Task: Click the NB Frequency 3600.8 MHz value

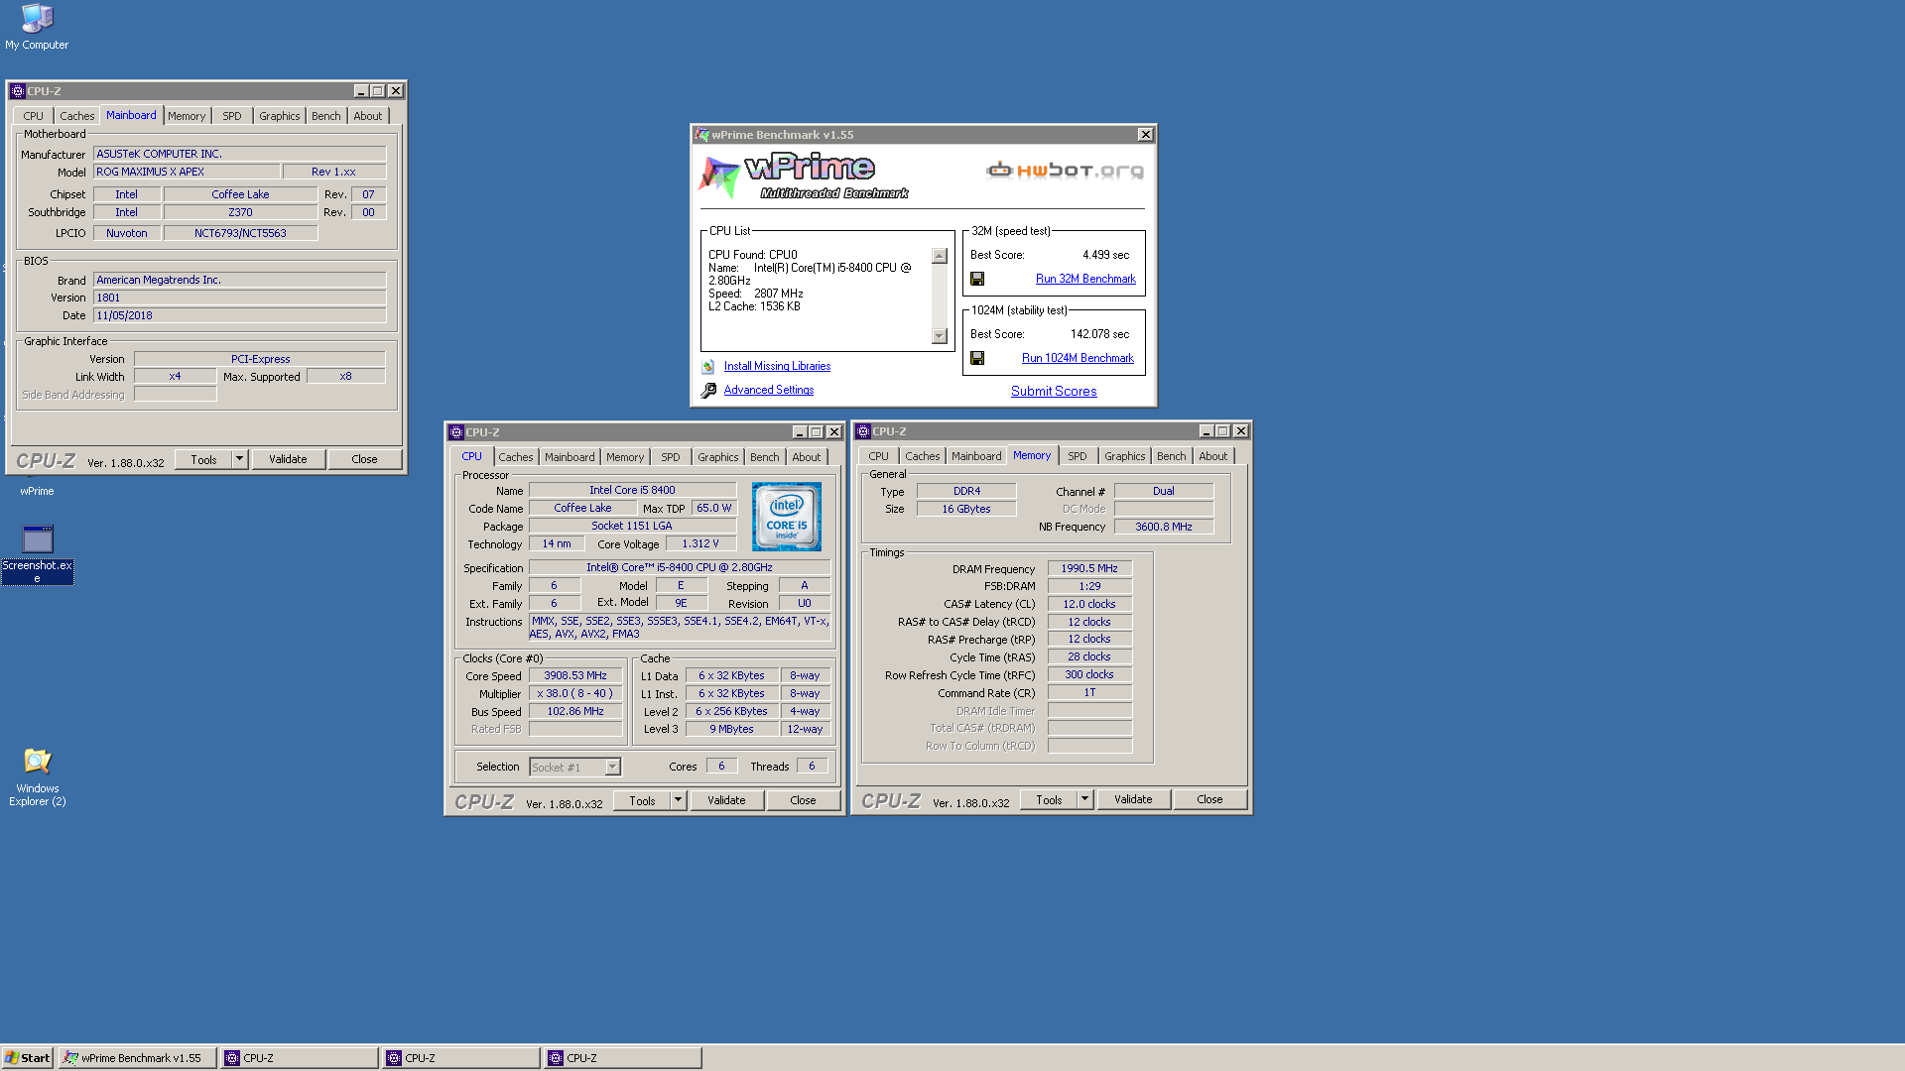Action: [x=1164, y=527]
